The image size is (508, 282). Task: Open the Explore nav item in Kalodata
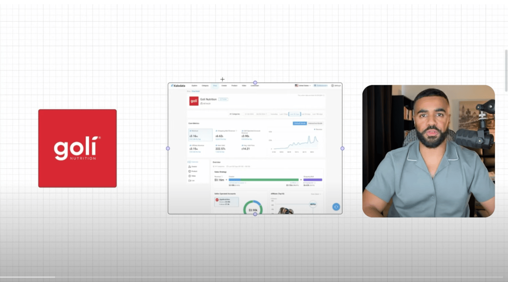pos(194,85)
